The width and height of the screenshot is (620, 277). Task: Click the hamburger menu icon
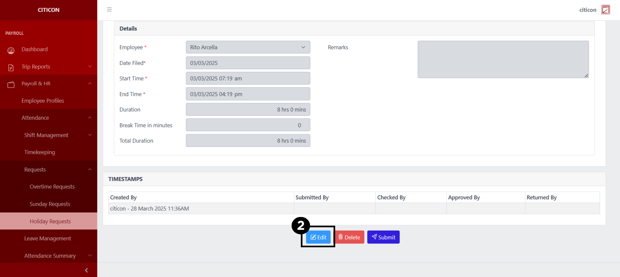click(x=109, y=10)
